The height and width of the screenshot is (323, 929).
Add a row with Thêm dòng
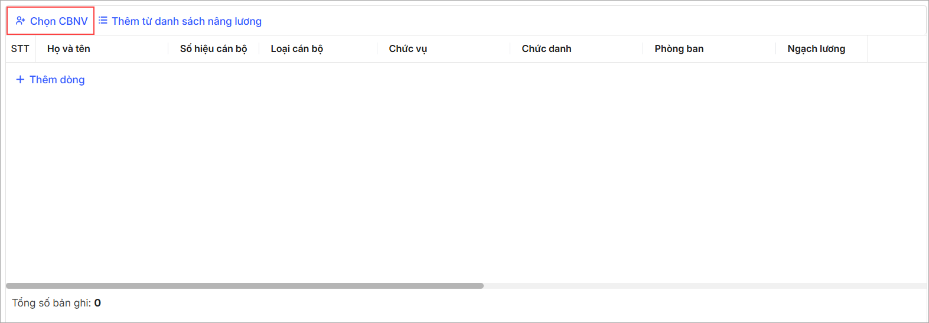coord(50,80)
